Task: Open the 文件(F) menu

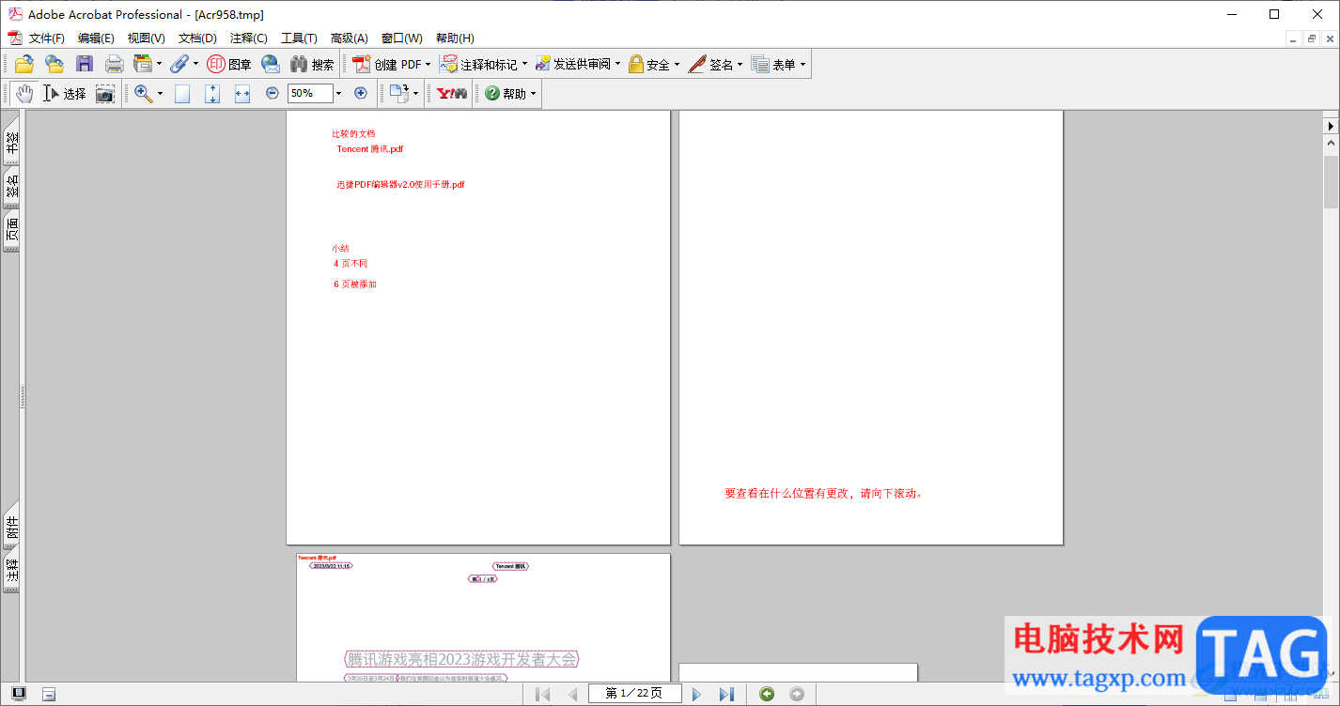Action: click(x=47, y=38)
